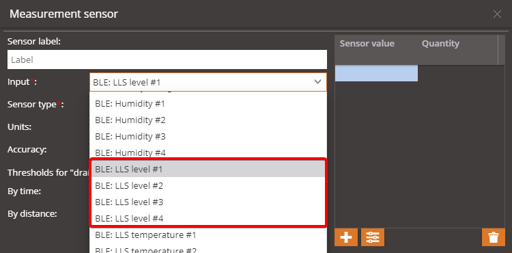Add a new calibration row with plus icon
Image resolution: width=512 pixels, height=253 pixels.
click(x=346, y=237)
